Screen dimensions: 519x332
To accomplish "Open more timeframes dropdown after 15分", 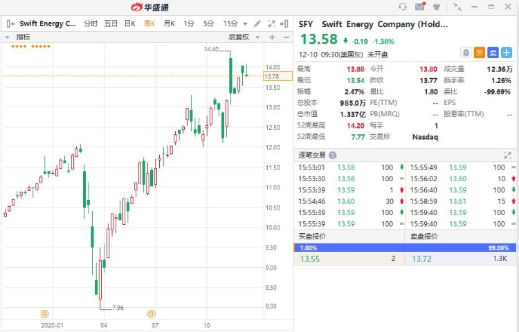I will (245, 24).
